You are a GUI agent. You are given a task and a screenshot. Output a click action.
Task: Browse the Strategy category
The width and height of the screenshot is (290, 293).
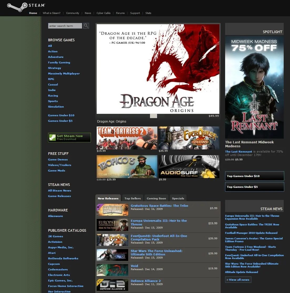(x=54, y=68)
